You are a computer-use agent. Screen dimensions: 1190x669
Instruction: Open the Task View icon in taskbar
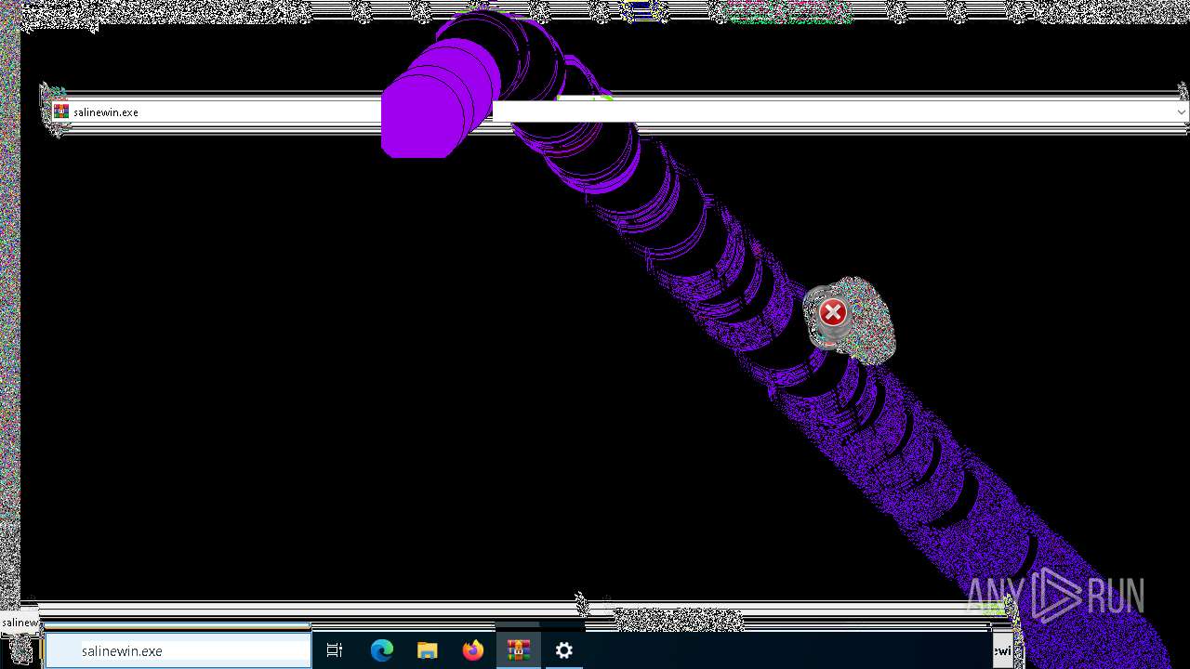click(x=335, y=651)
